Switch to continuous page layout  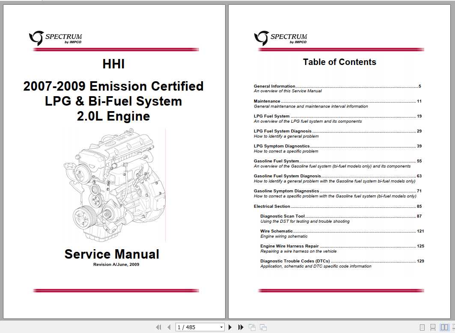pos(433,327)
